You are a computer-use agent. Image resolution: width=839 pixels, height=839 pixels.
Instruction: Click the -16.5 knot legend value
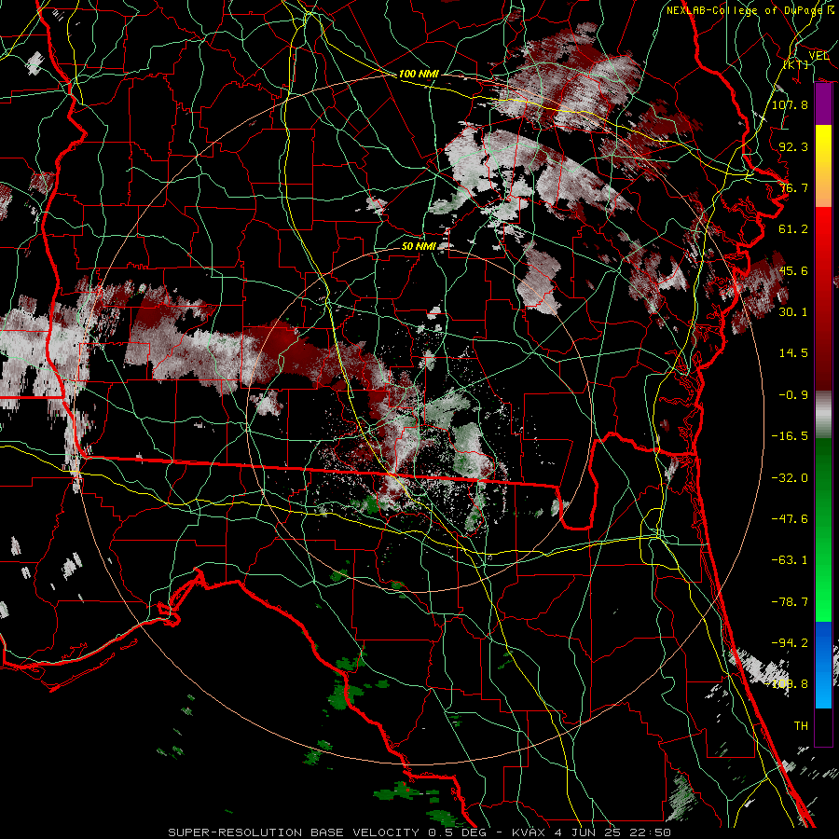point(790,436)
